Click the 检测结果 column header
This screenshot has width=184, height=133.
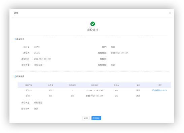point(72,85)
